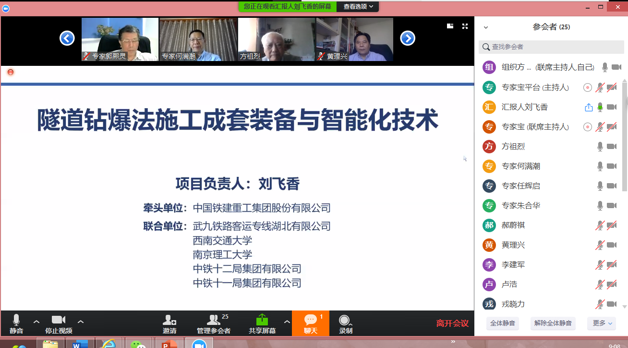Expand the audio options arrow beside 静音
The image size is (628, 348).
(36, 322)
